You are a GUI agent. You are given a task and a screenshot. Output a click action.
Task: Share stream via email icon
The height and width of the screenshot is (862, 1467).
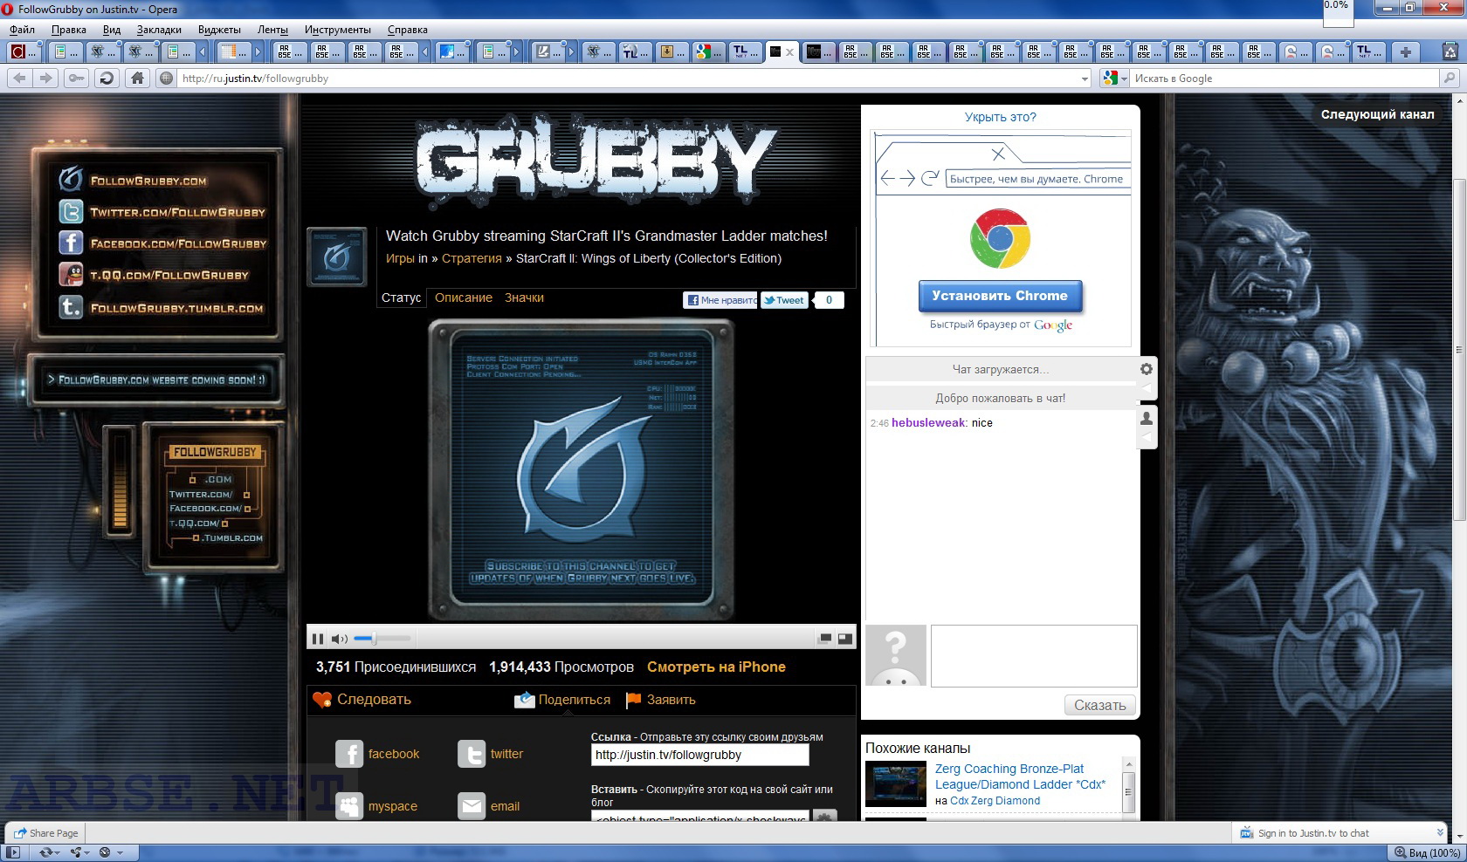(472, 806)
